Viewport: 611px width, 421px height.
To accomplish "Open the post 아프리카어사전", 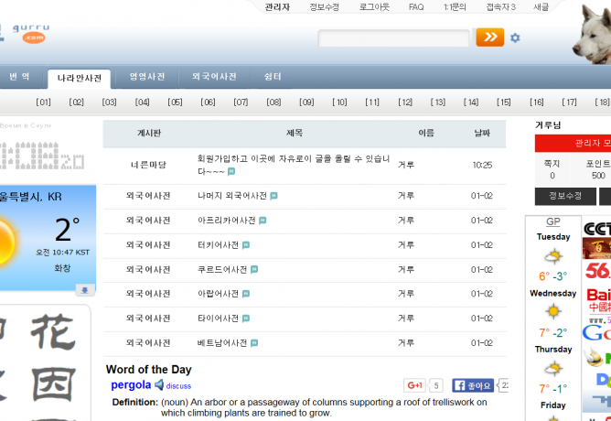I will pyautogui.click(x=227, y=221).
